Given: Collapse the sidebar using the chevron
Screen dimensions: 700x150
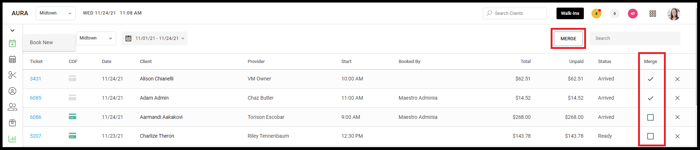Looking at the screenshot, I should point(12,30).
